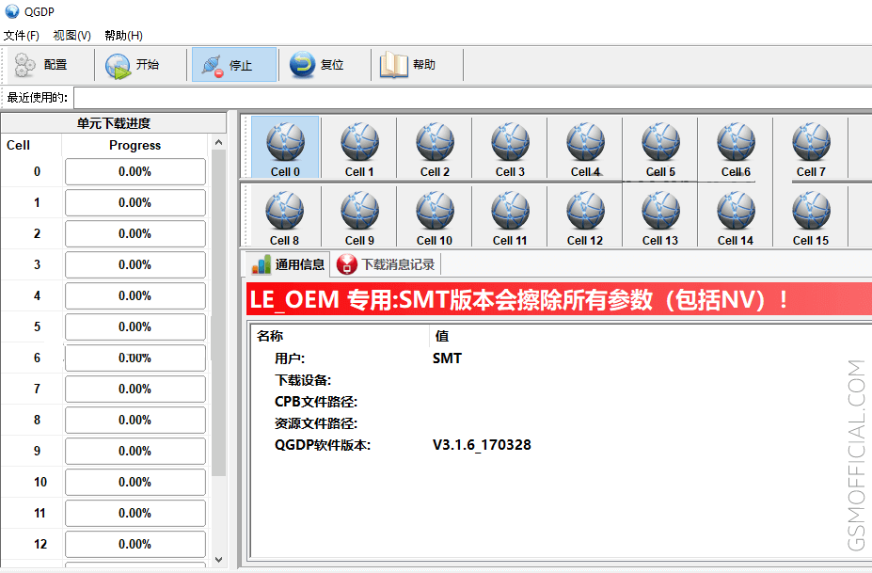Image resolution: width=872 pixels, height=573 pixels.
Task: Open the 视图(V) menu
Action: pyautogui.click(x=72, y=36)
